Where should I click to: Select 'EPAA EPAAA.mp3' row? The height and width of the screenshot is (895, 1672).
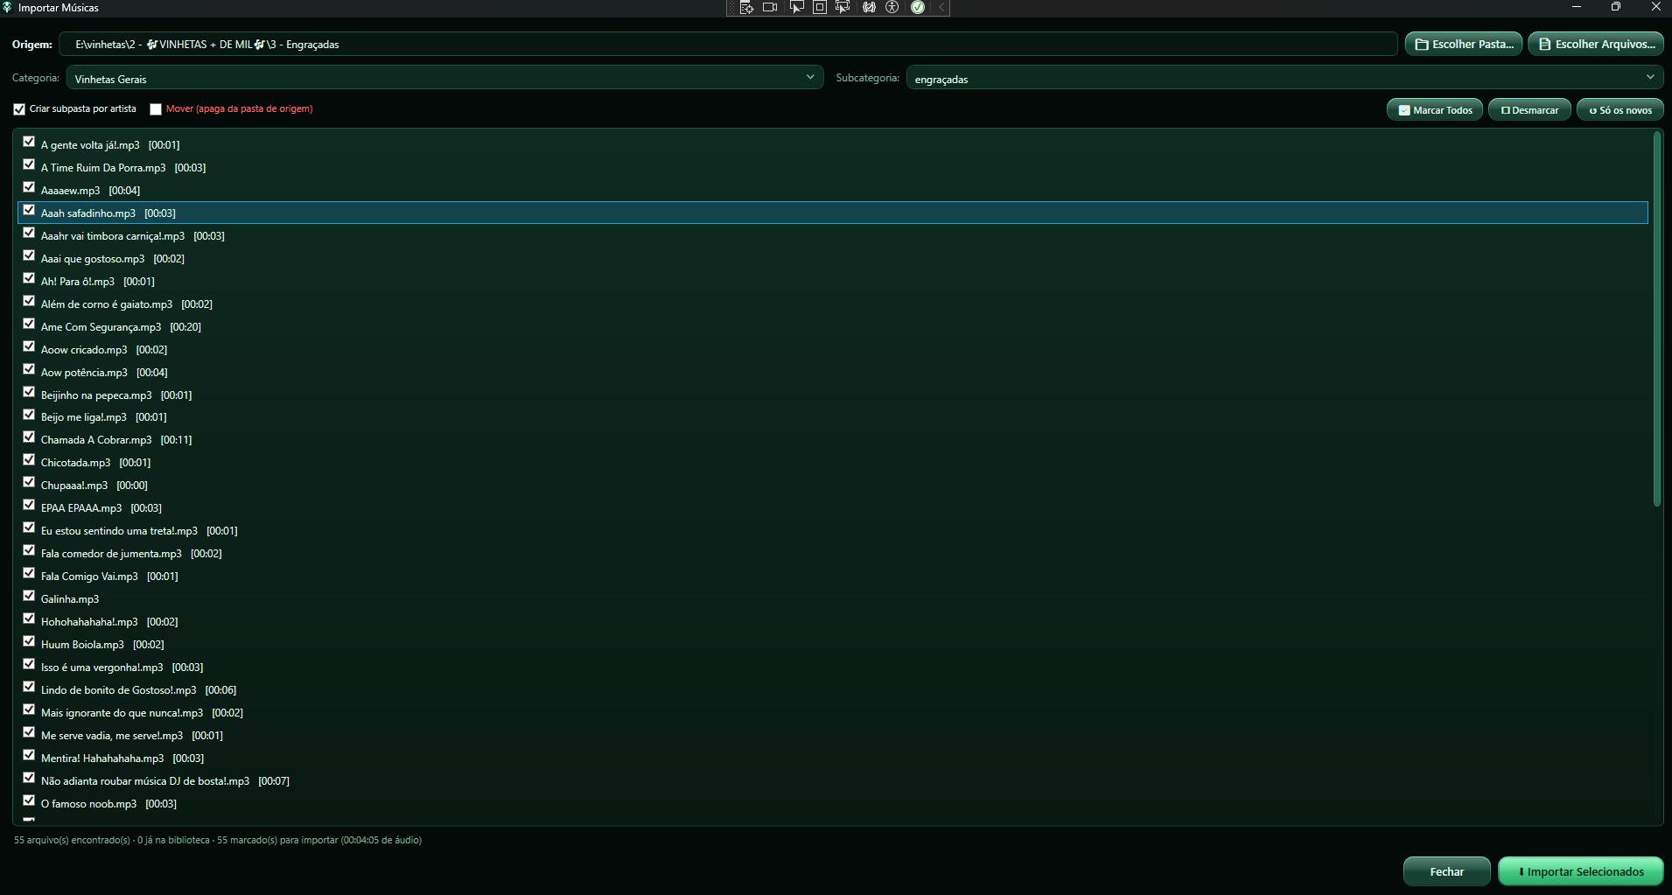[x=832, y=507]
